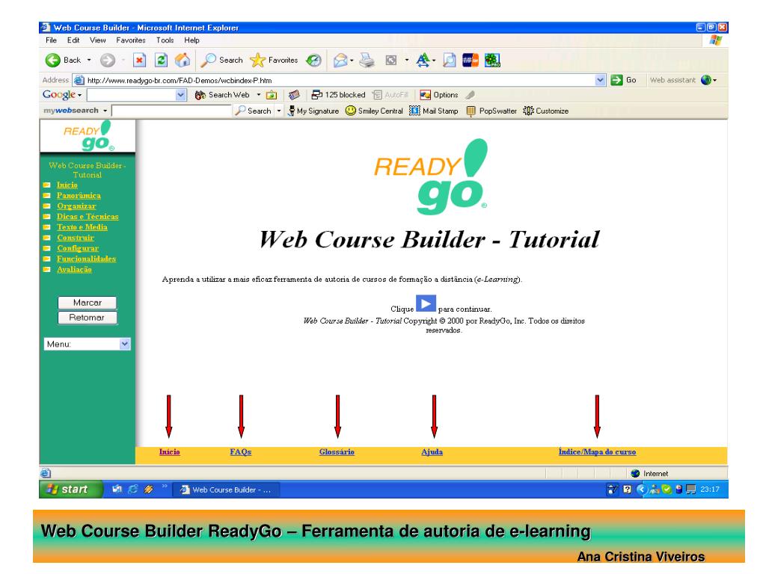The width and height of the screenshot is (766, 574).
Task: Open the address bar dropdown arrow
Action: point(601,80)
